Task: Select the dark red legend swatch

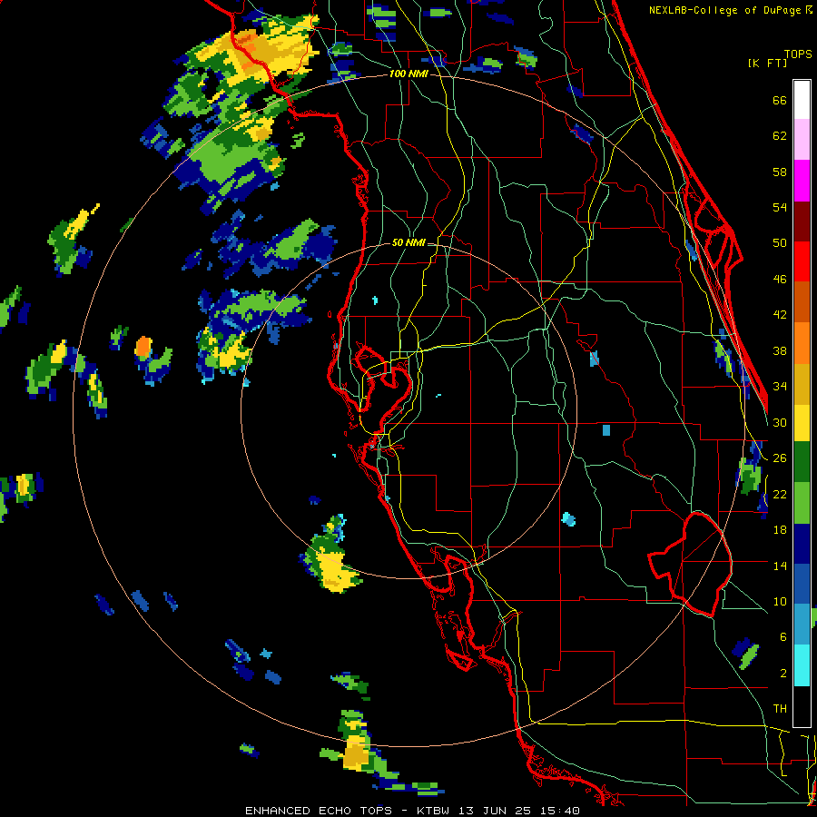Action: point(802,221)
